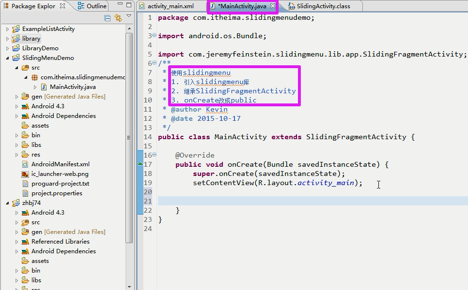Open the Package Explorer view menu triangle

click(x=129, y=16)
